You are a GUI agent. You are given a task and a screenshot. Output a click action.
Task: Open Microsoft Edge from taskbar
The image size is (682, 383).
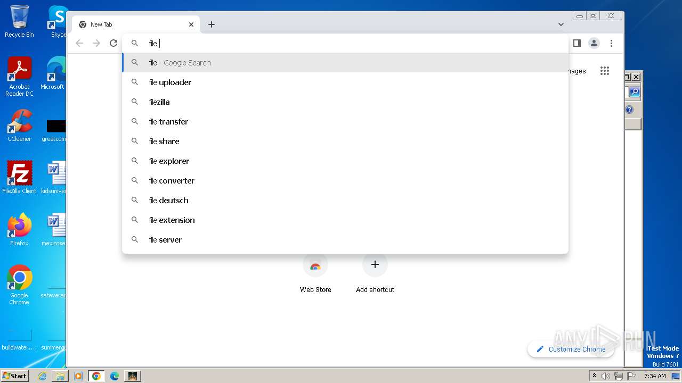coord(115,376)
